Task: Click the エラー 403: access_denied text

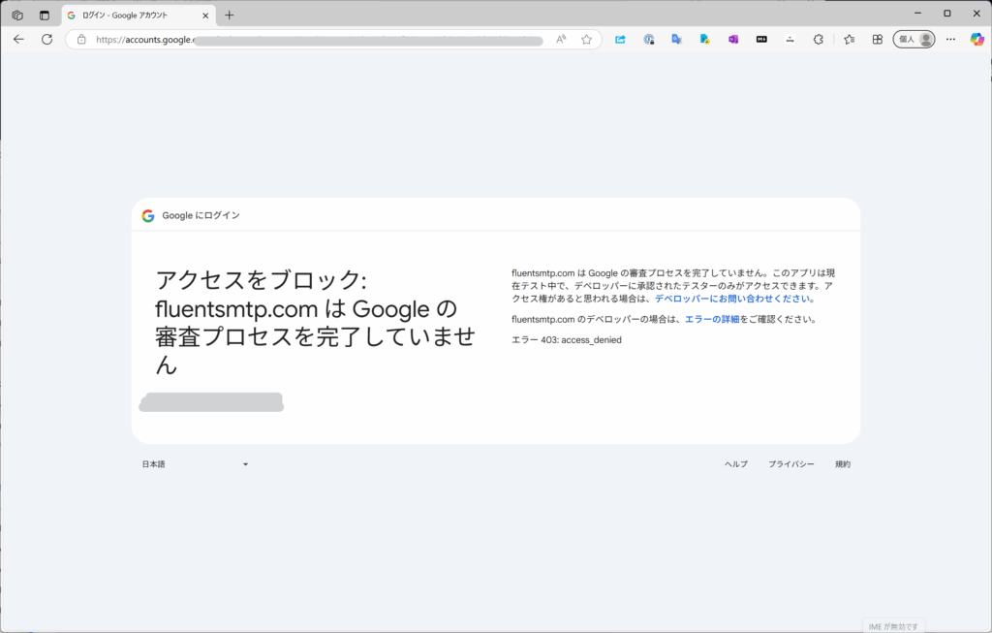Action: pos(566,340)
